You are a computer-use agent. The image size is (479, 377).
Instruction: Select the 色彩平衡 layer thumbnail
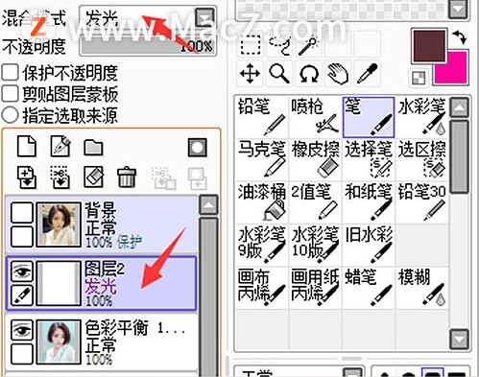point(59,342)
